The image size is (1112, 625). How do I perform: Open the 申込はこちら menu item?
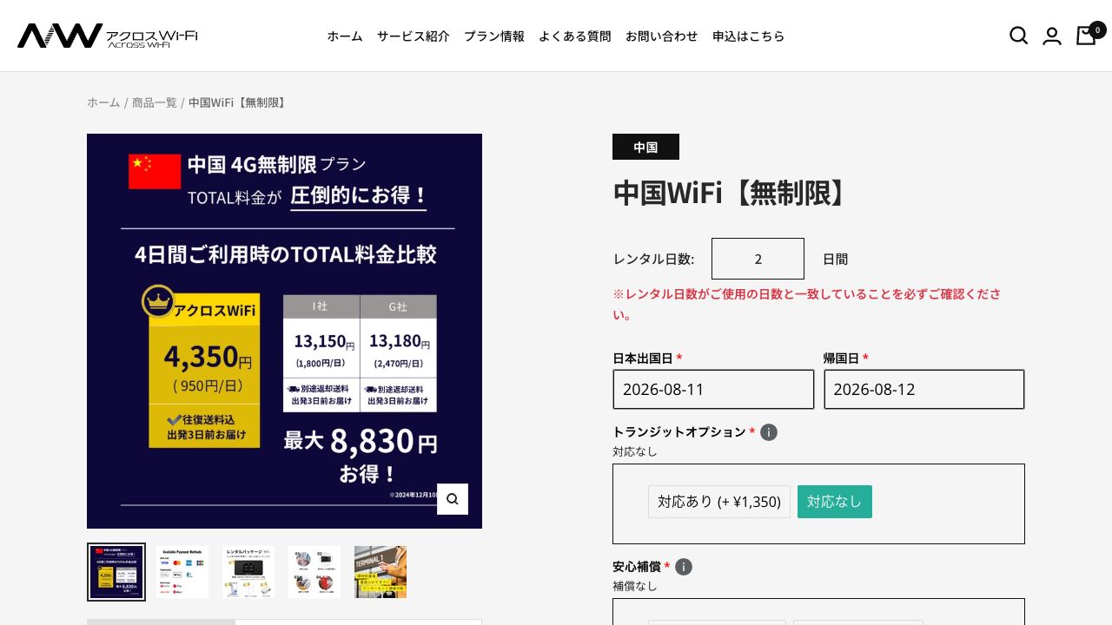[x=749, y=36]
